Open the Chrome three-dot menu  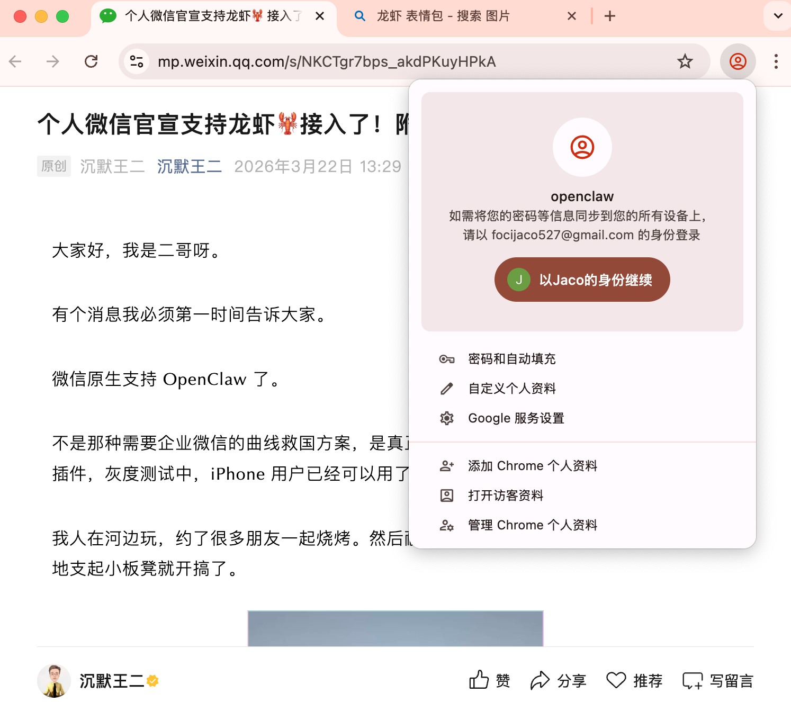tap(776, 62)
